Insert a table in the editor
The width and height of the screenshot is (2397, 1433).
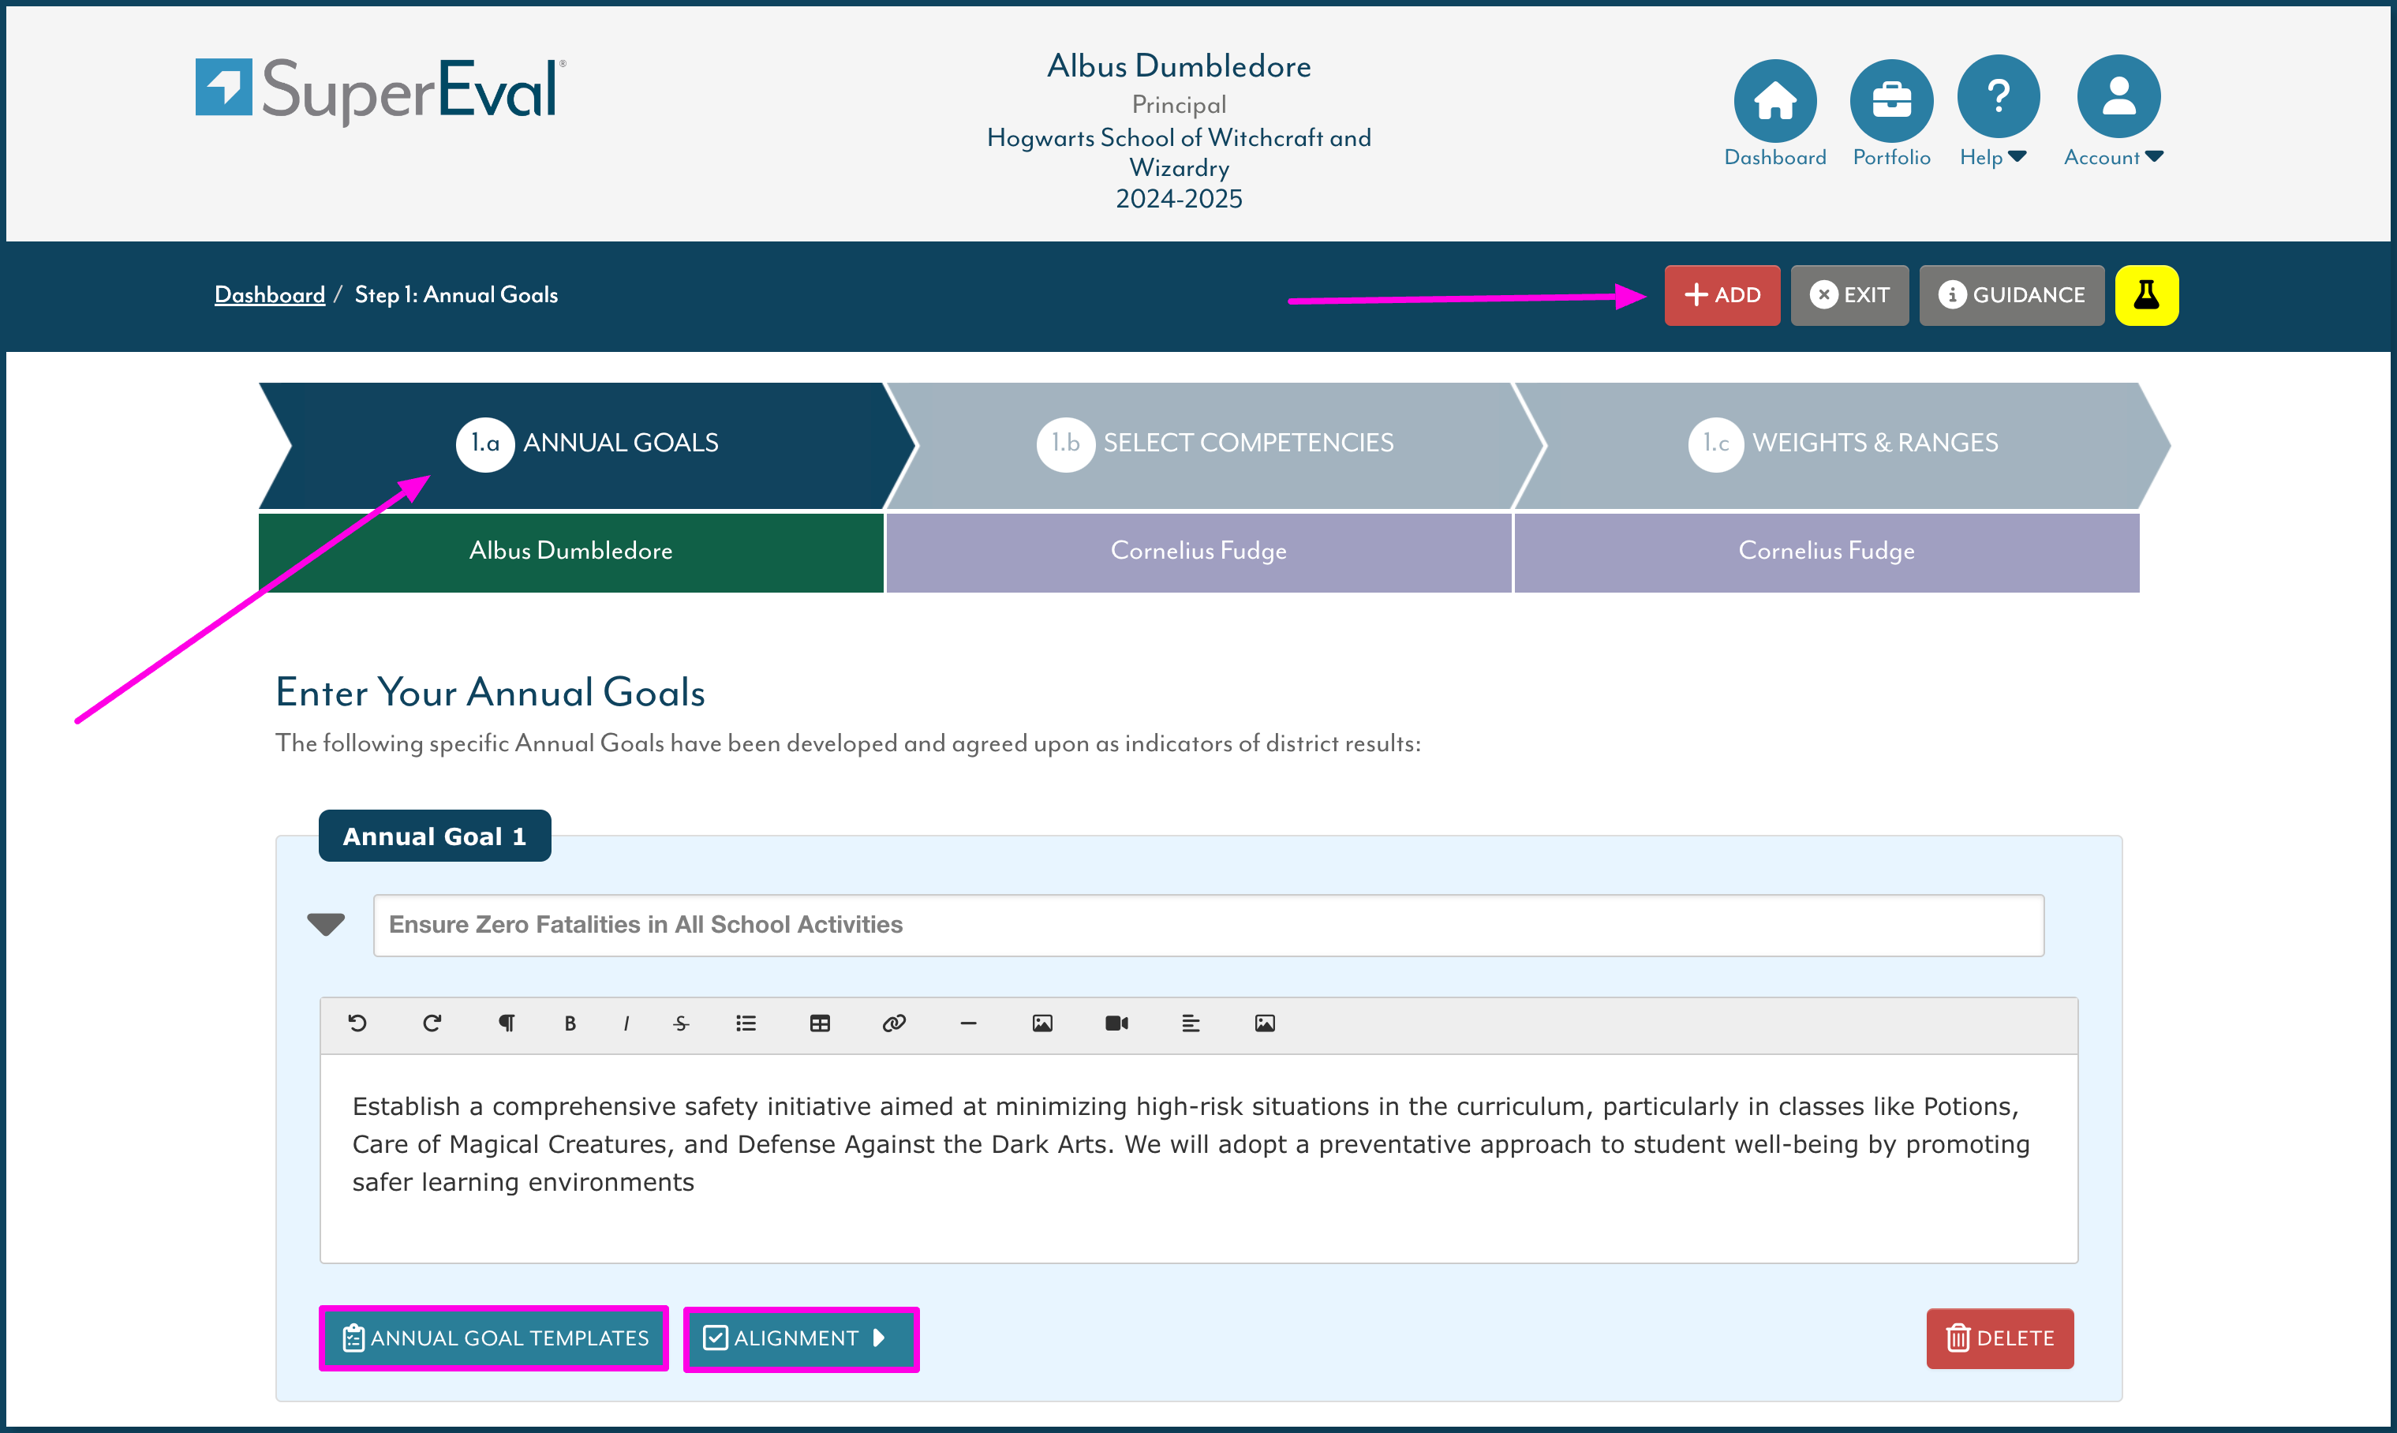tap(821, 1023)
